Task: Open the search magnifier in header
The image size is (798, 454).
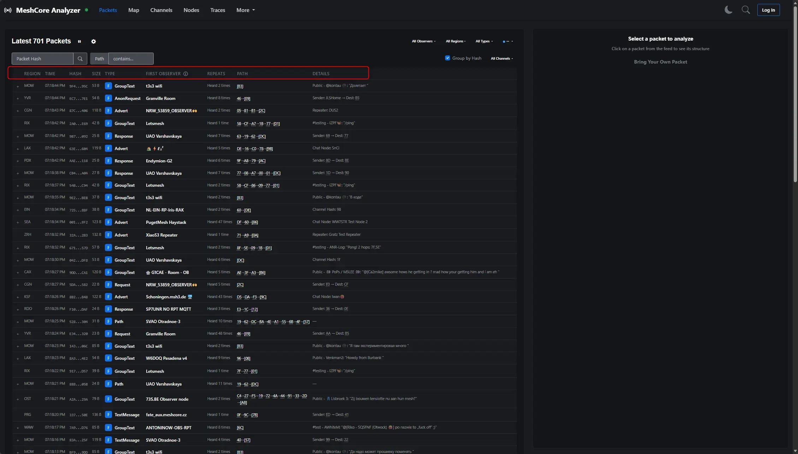Action: [746, 10]
